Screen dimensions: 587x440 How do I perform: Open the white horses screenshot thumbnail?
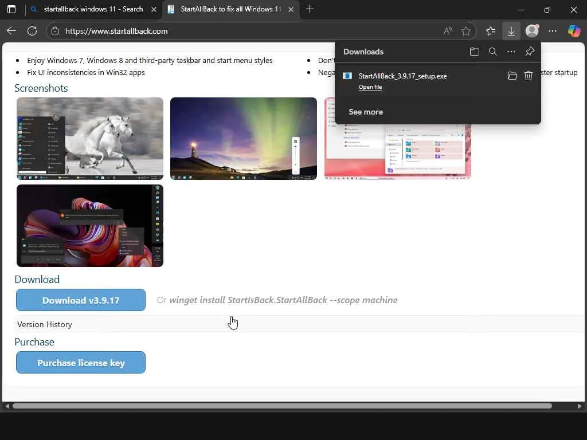pos(90,139)
